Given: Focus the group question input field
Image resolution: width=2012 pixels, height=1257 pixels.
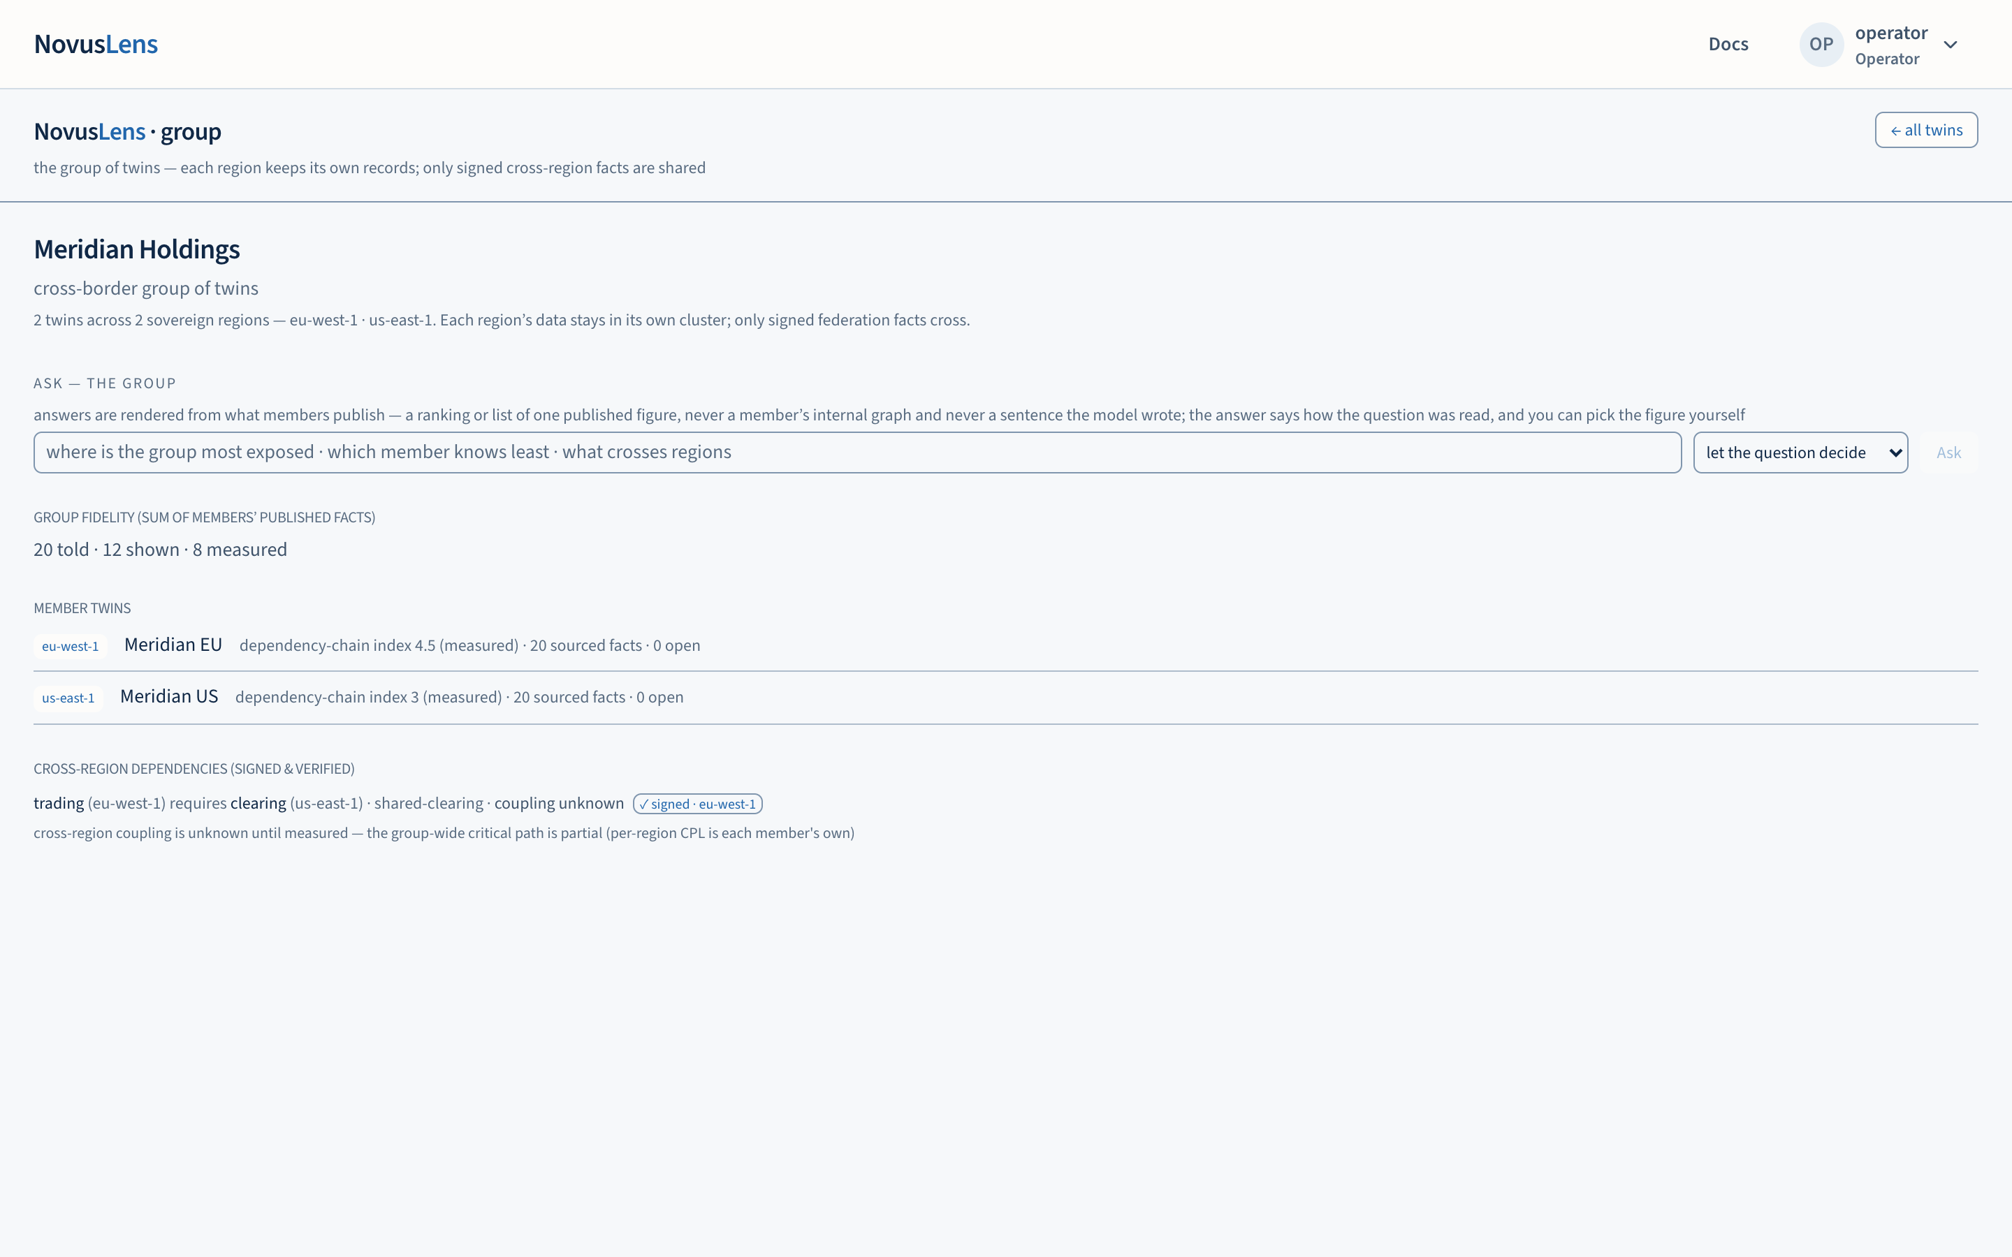Looking at the screenshot, I should 857,453.
